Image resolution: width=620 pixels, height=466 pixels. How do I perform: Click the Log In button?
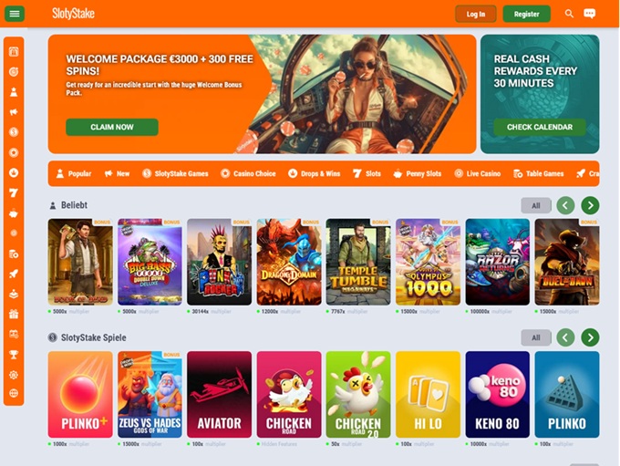[476, 14]
